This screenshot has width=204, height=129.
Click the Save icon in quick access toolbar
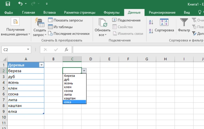8,4
